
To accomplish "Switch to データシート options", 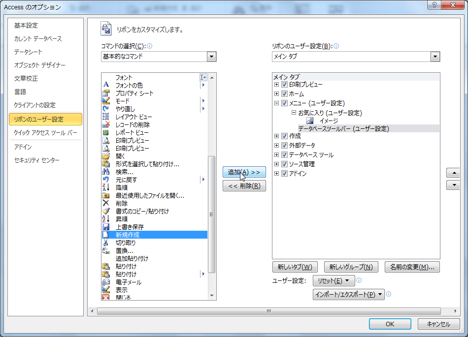I will tap(45, 52).
